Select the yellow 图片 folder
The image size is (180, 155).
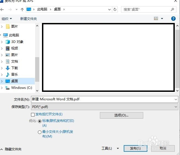12,27
